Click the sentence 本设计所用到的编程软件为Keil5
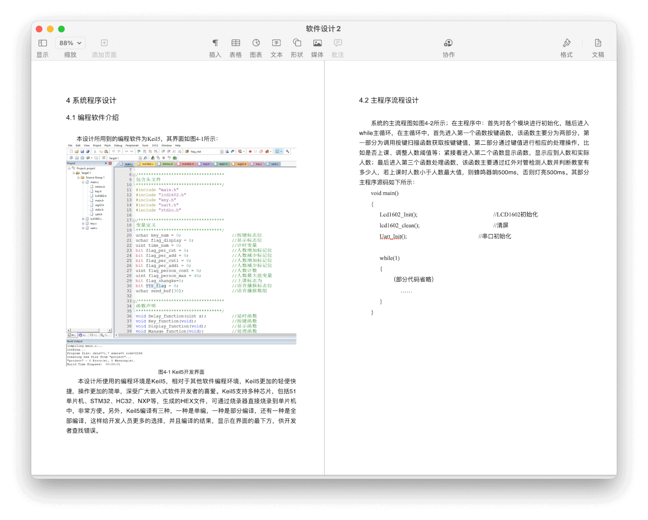The width and height of the screenshot is (648, 520). tap(147, 139)
